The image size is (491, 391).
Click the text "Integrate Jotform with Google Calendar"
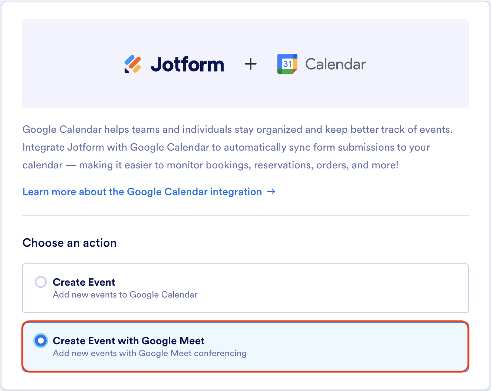coord(116,147)
